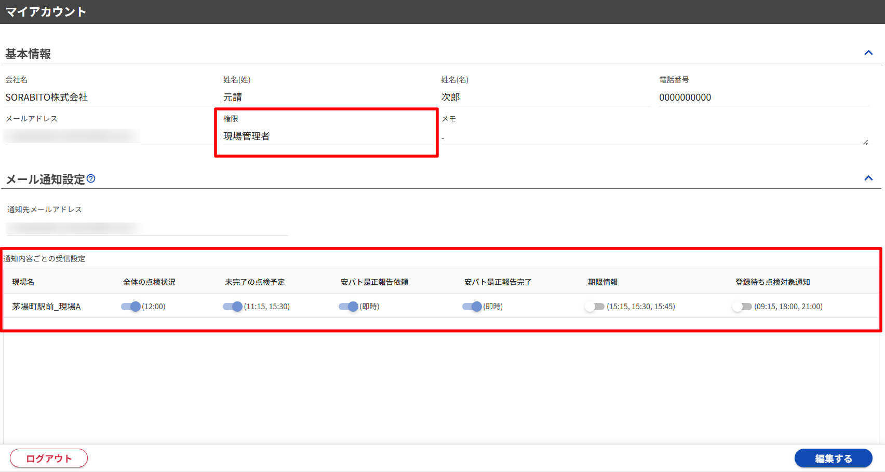Click the 登録待ち点検対象通知 column header
The height and width of the screenshot is (472, 885).
point(773,282)
